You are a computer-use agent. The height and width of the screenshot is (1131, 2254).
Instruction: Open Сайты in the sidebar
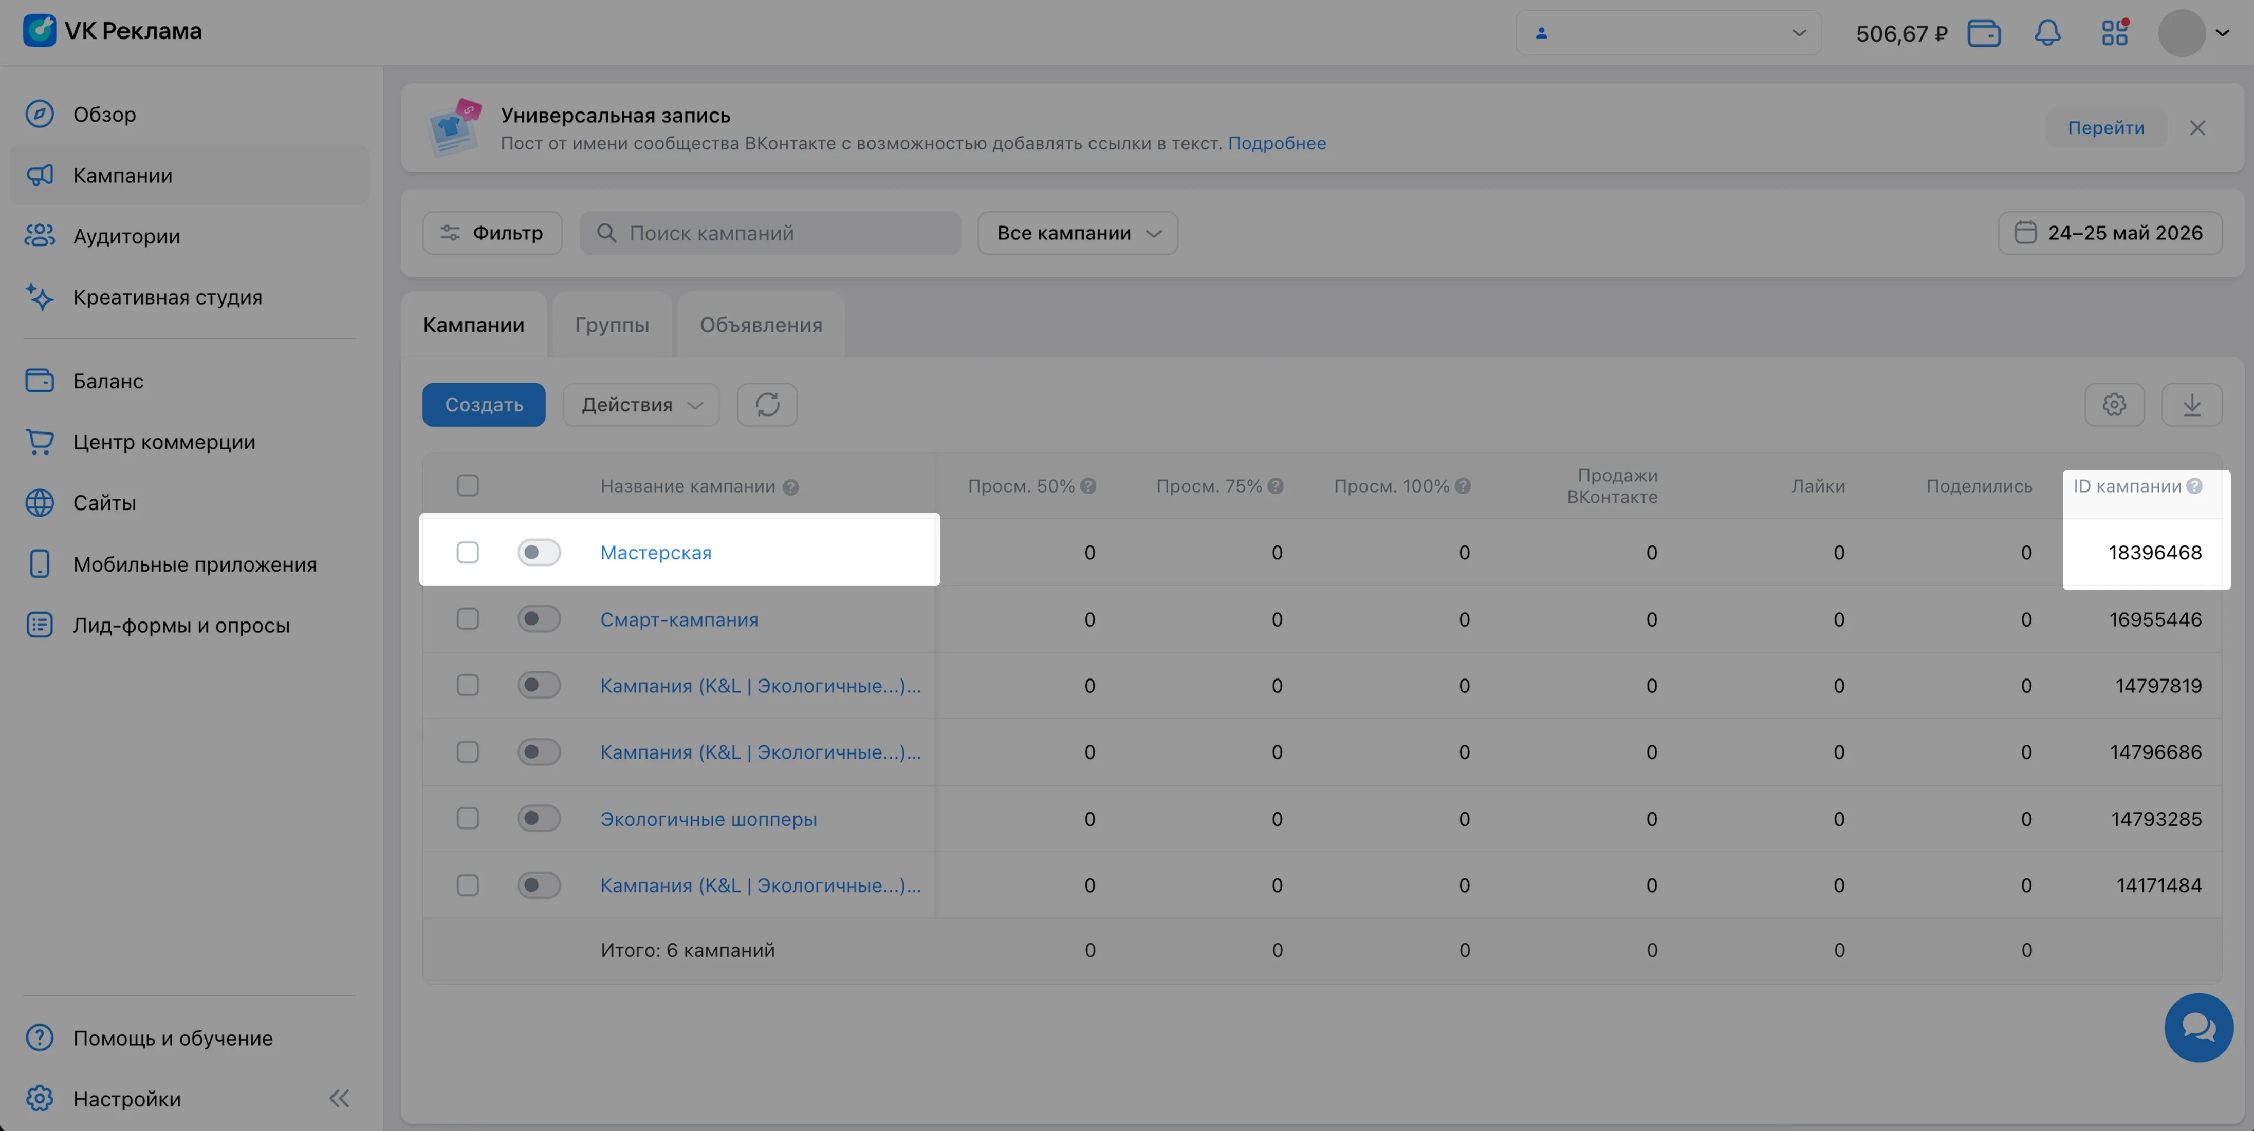(189, 503)
